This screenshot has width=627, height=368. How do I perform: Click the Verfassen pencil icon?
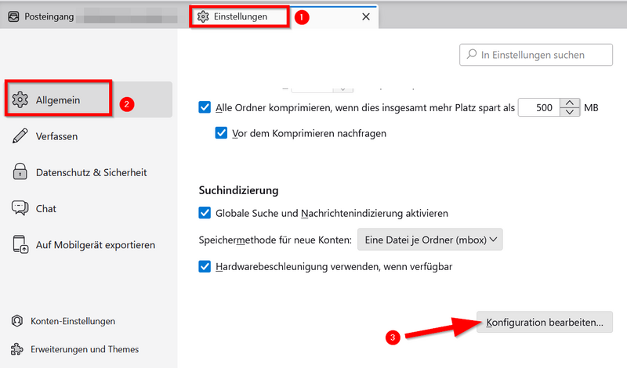click(20, 136)
